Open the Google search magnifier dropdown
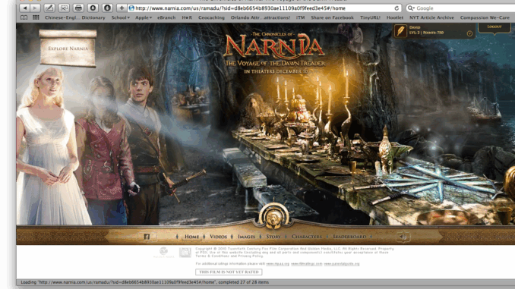 click(411, 8)
